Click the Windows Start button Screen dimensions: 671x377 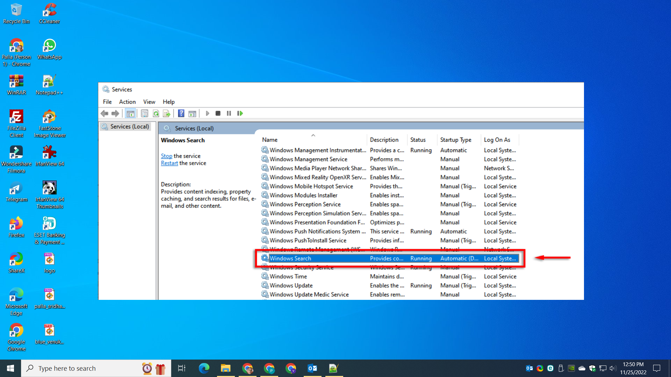[10, 368]
